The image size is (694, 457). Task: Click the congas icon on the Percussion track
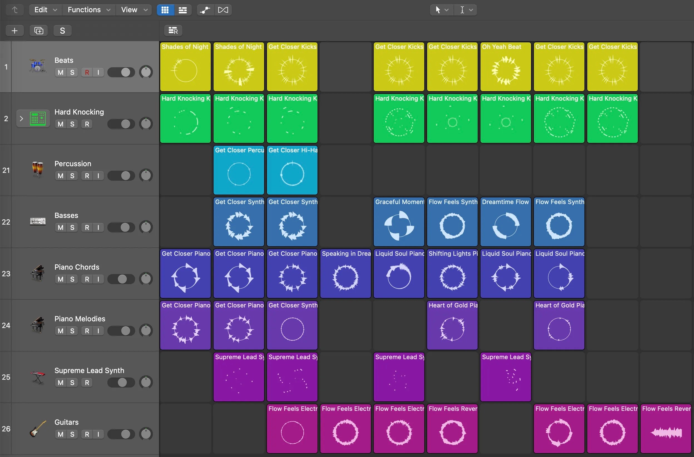click(x=37, y=169)
